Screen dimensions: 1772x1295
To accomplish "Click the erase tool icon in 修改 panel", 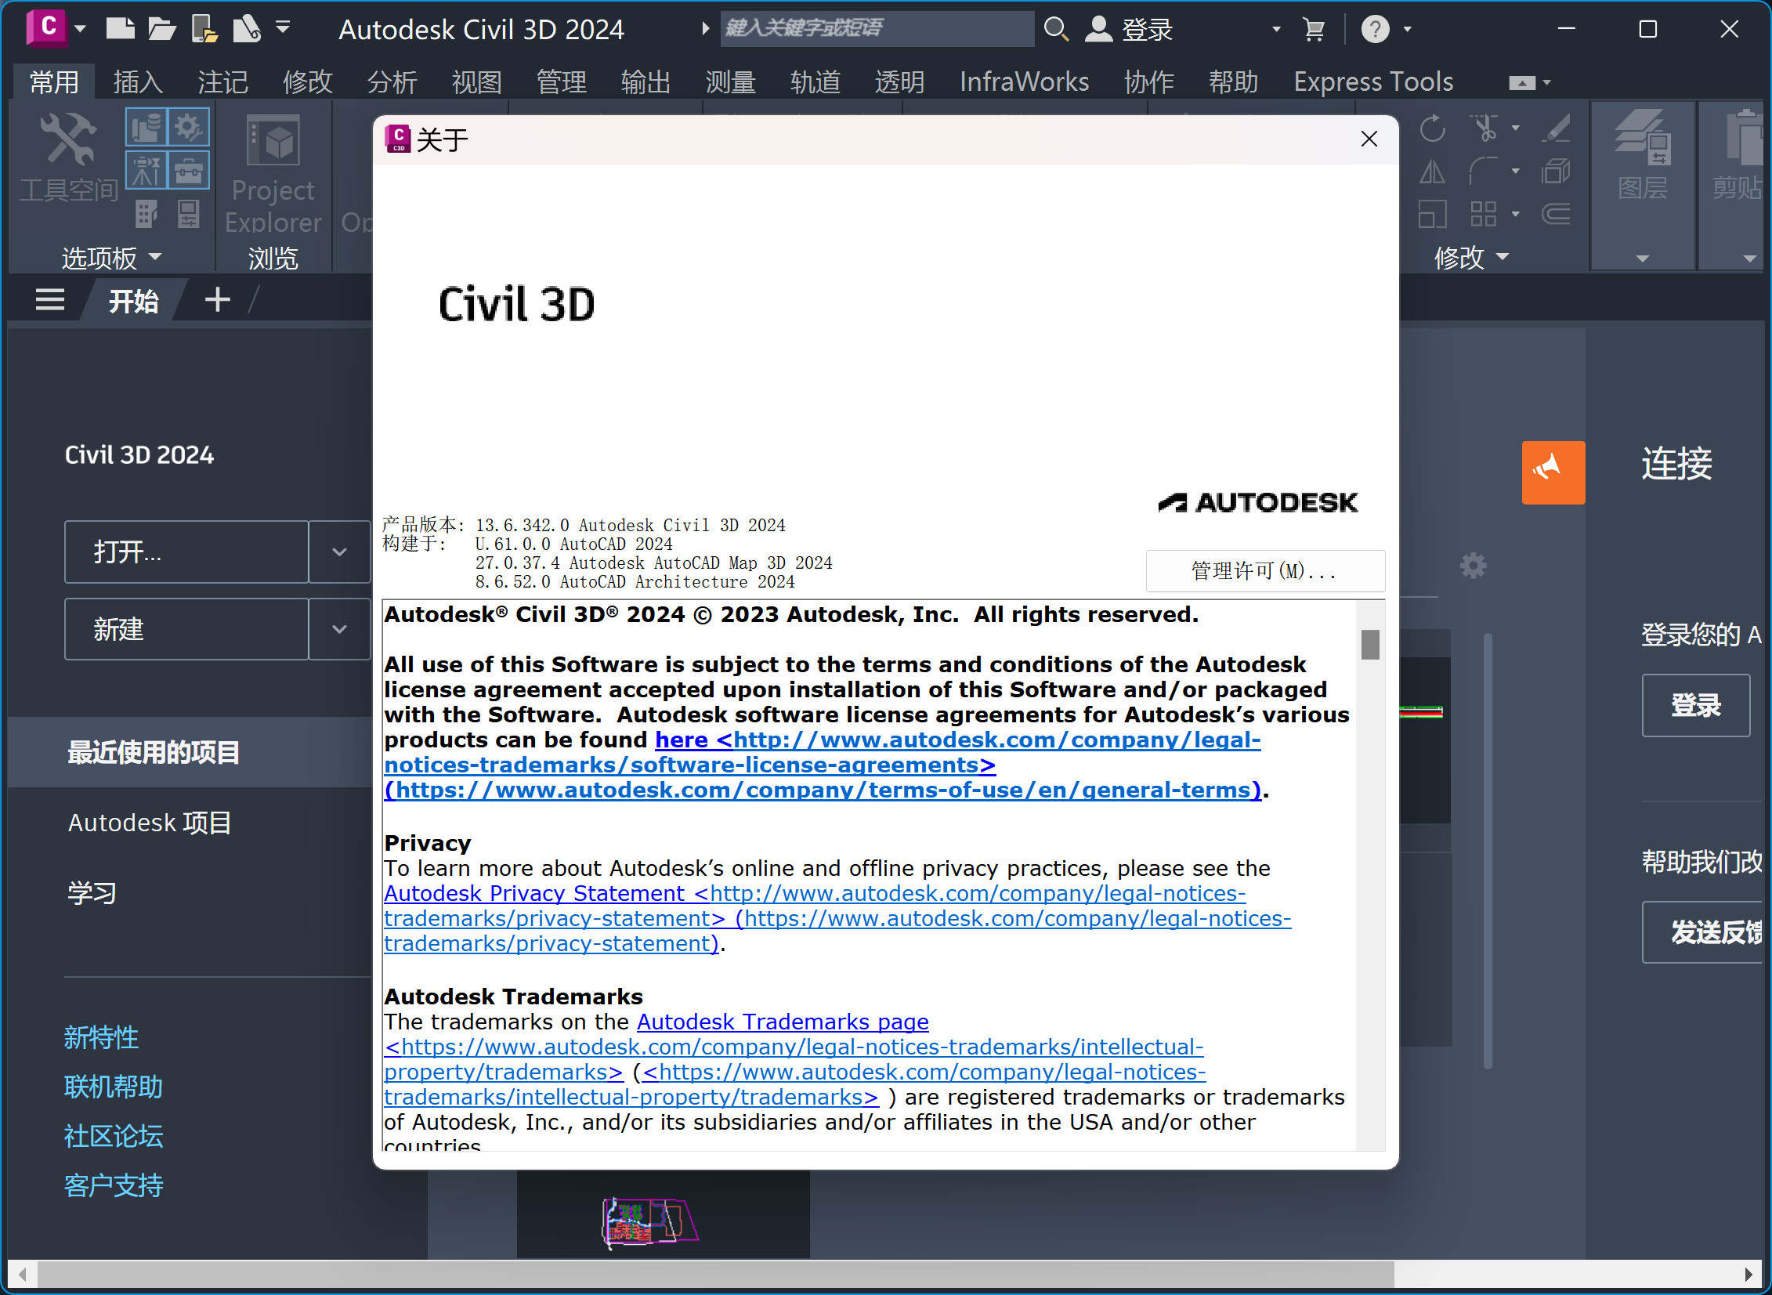I will pos(1556,128).
